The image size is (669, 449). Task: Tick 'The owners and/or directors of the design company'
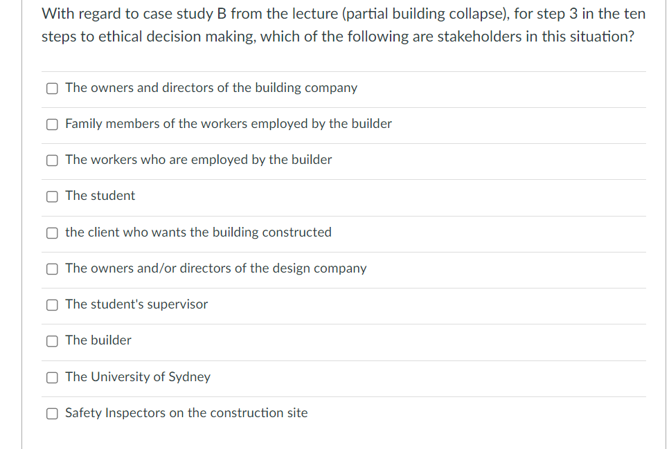[52, 269]
